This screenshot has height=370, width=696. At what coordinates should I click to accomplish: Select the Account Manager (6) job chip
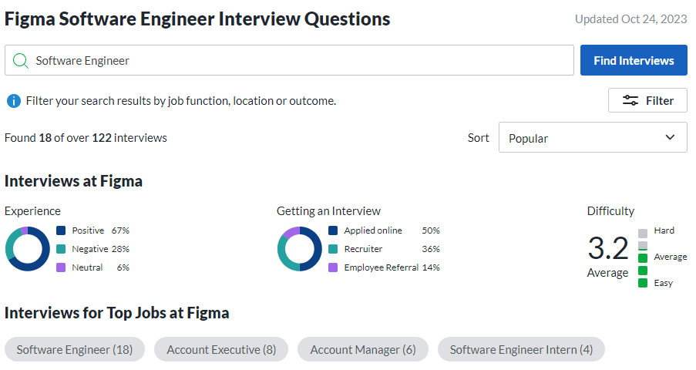[x=363, y=349]
